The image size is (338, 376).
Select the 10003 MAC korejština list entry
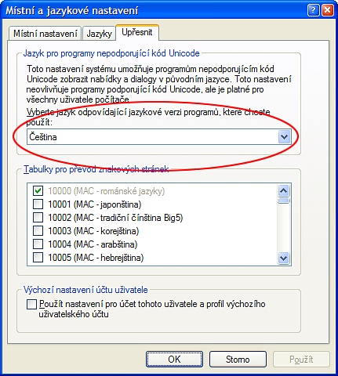93,231
